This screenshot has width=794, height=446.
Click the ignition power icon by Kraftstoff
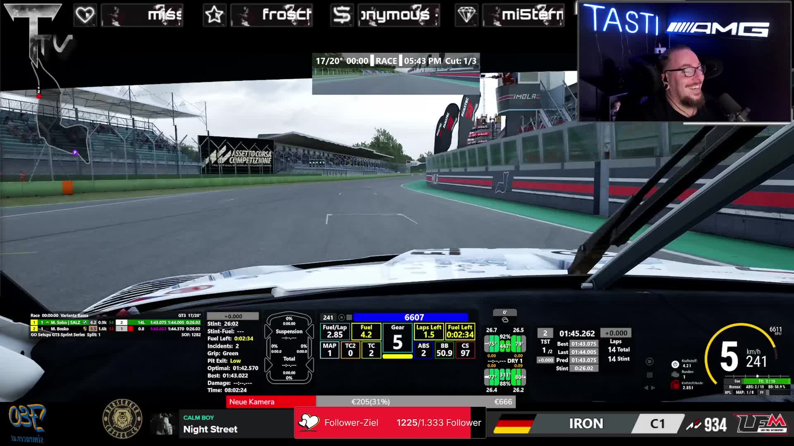pyautogui.click(x=675, y=364)
